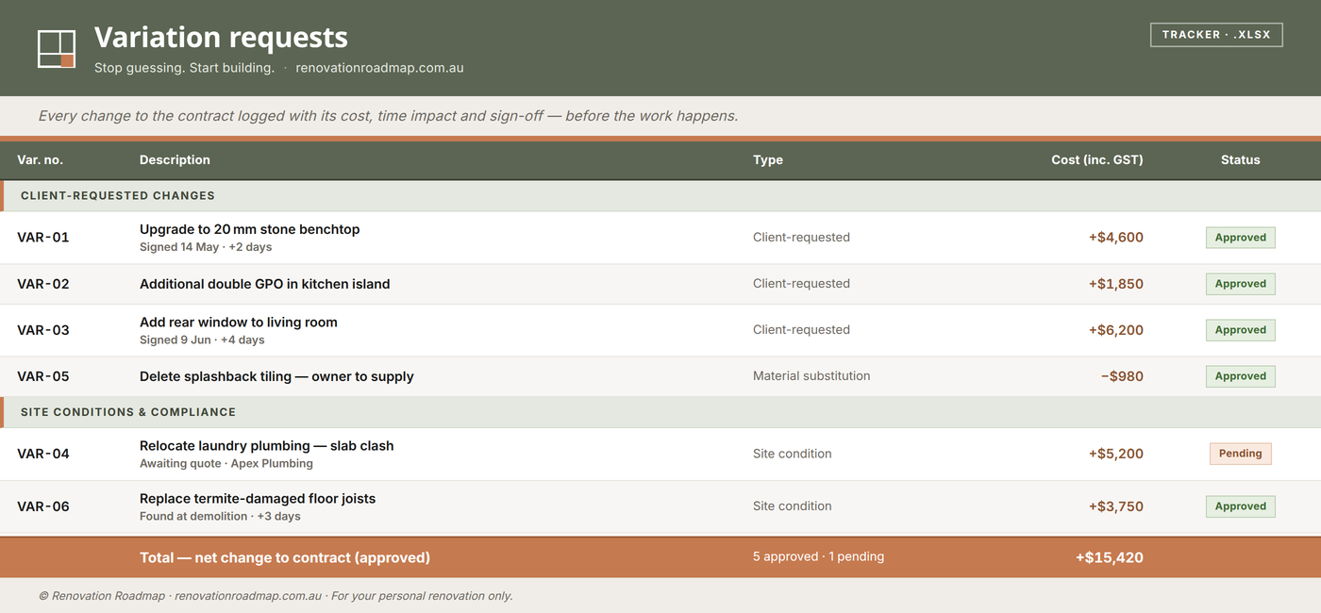Viewport: 1321px width, 613px height.
Task: Click the Approved badge for VAR-02
Action: 1240,284
